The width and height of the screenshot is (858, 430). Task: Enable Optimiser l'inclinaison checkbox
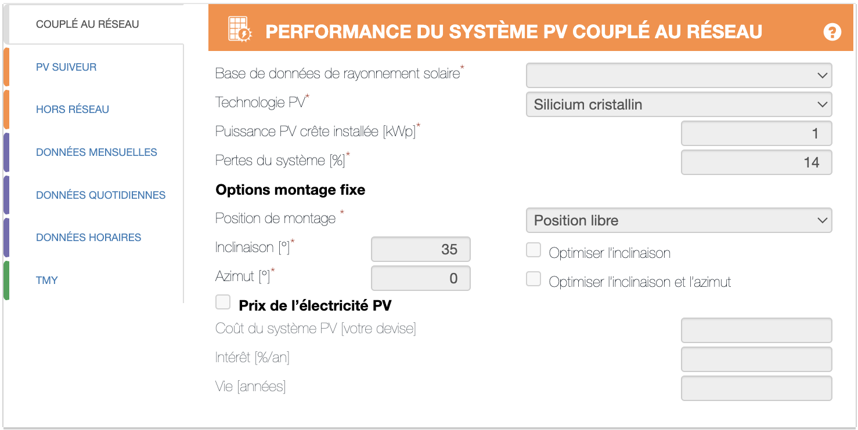tap(533, 250)
